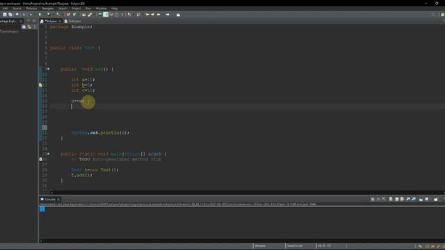445x250 pixels.
Task: Click the output value 20 in Console
Action: pyautogui.click(x=42, y=209)
